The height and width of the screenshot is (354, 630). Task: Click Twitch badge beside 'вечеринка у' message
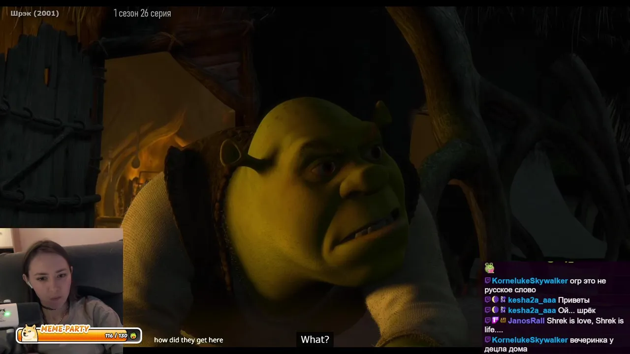click(x=488, y=340)
